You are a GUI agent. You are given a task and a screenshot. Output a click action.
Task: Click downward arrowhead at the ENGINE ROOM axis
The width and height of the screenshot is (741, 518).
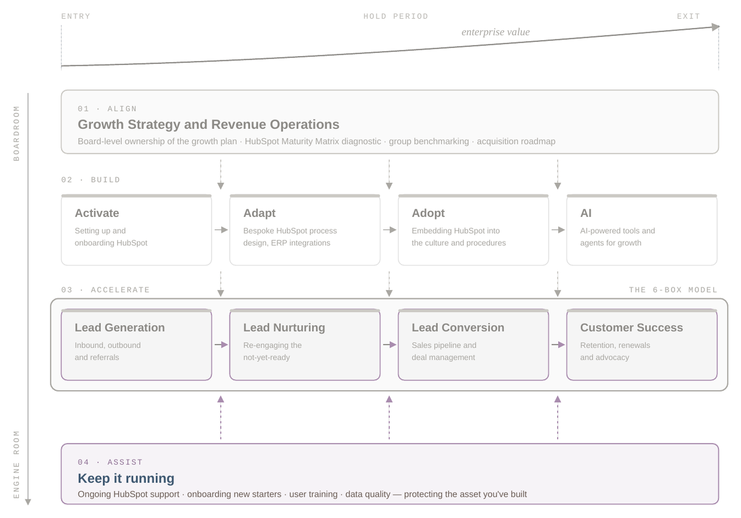28,502
